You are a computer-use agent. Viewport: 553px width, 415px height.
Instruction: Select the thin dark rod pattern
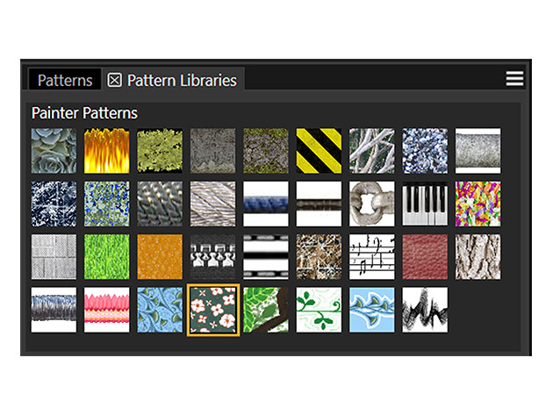319,204
